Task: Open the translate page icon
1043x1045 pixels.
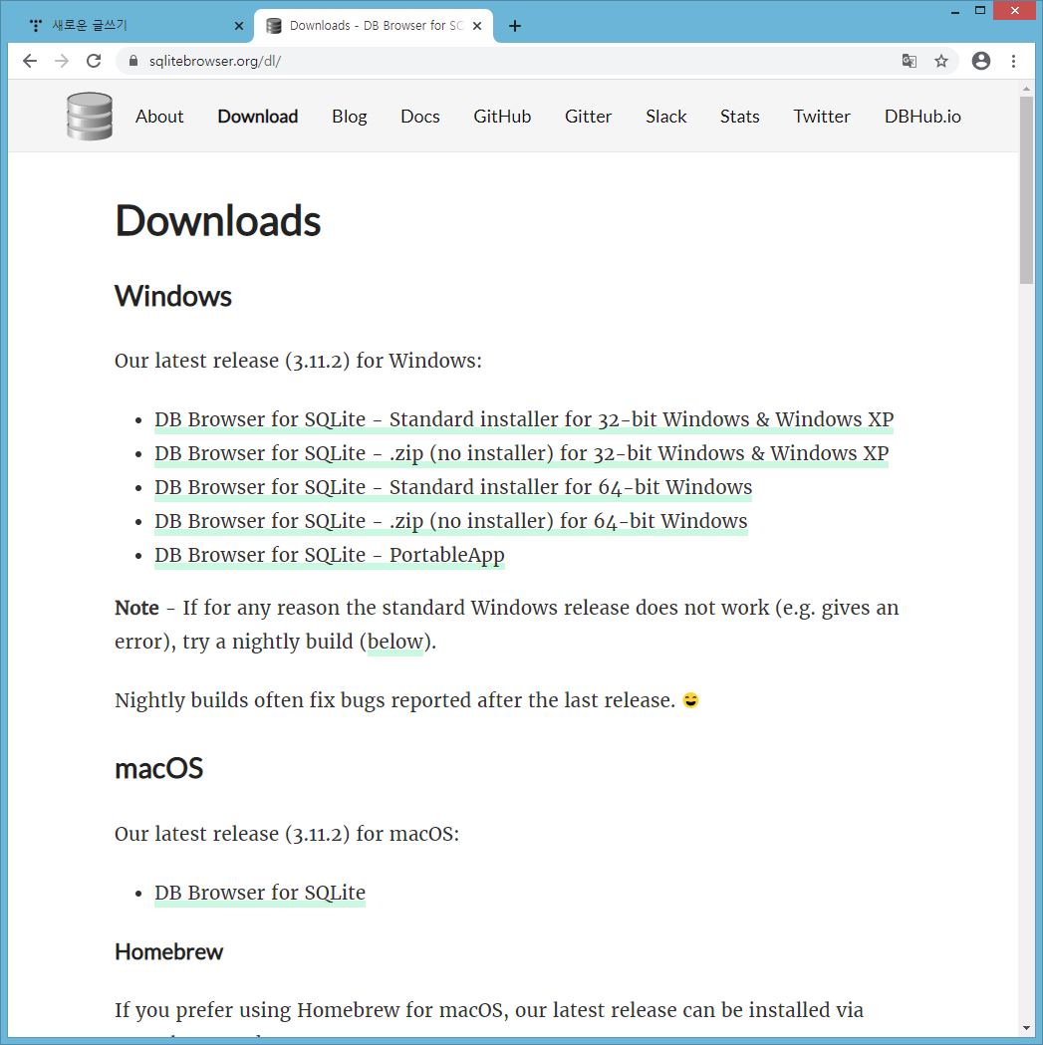Action: 910,62
